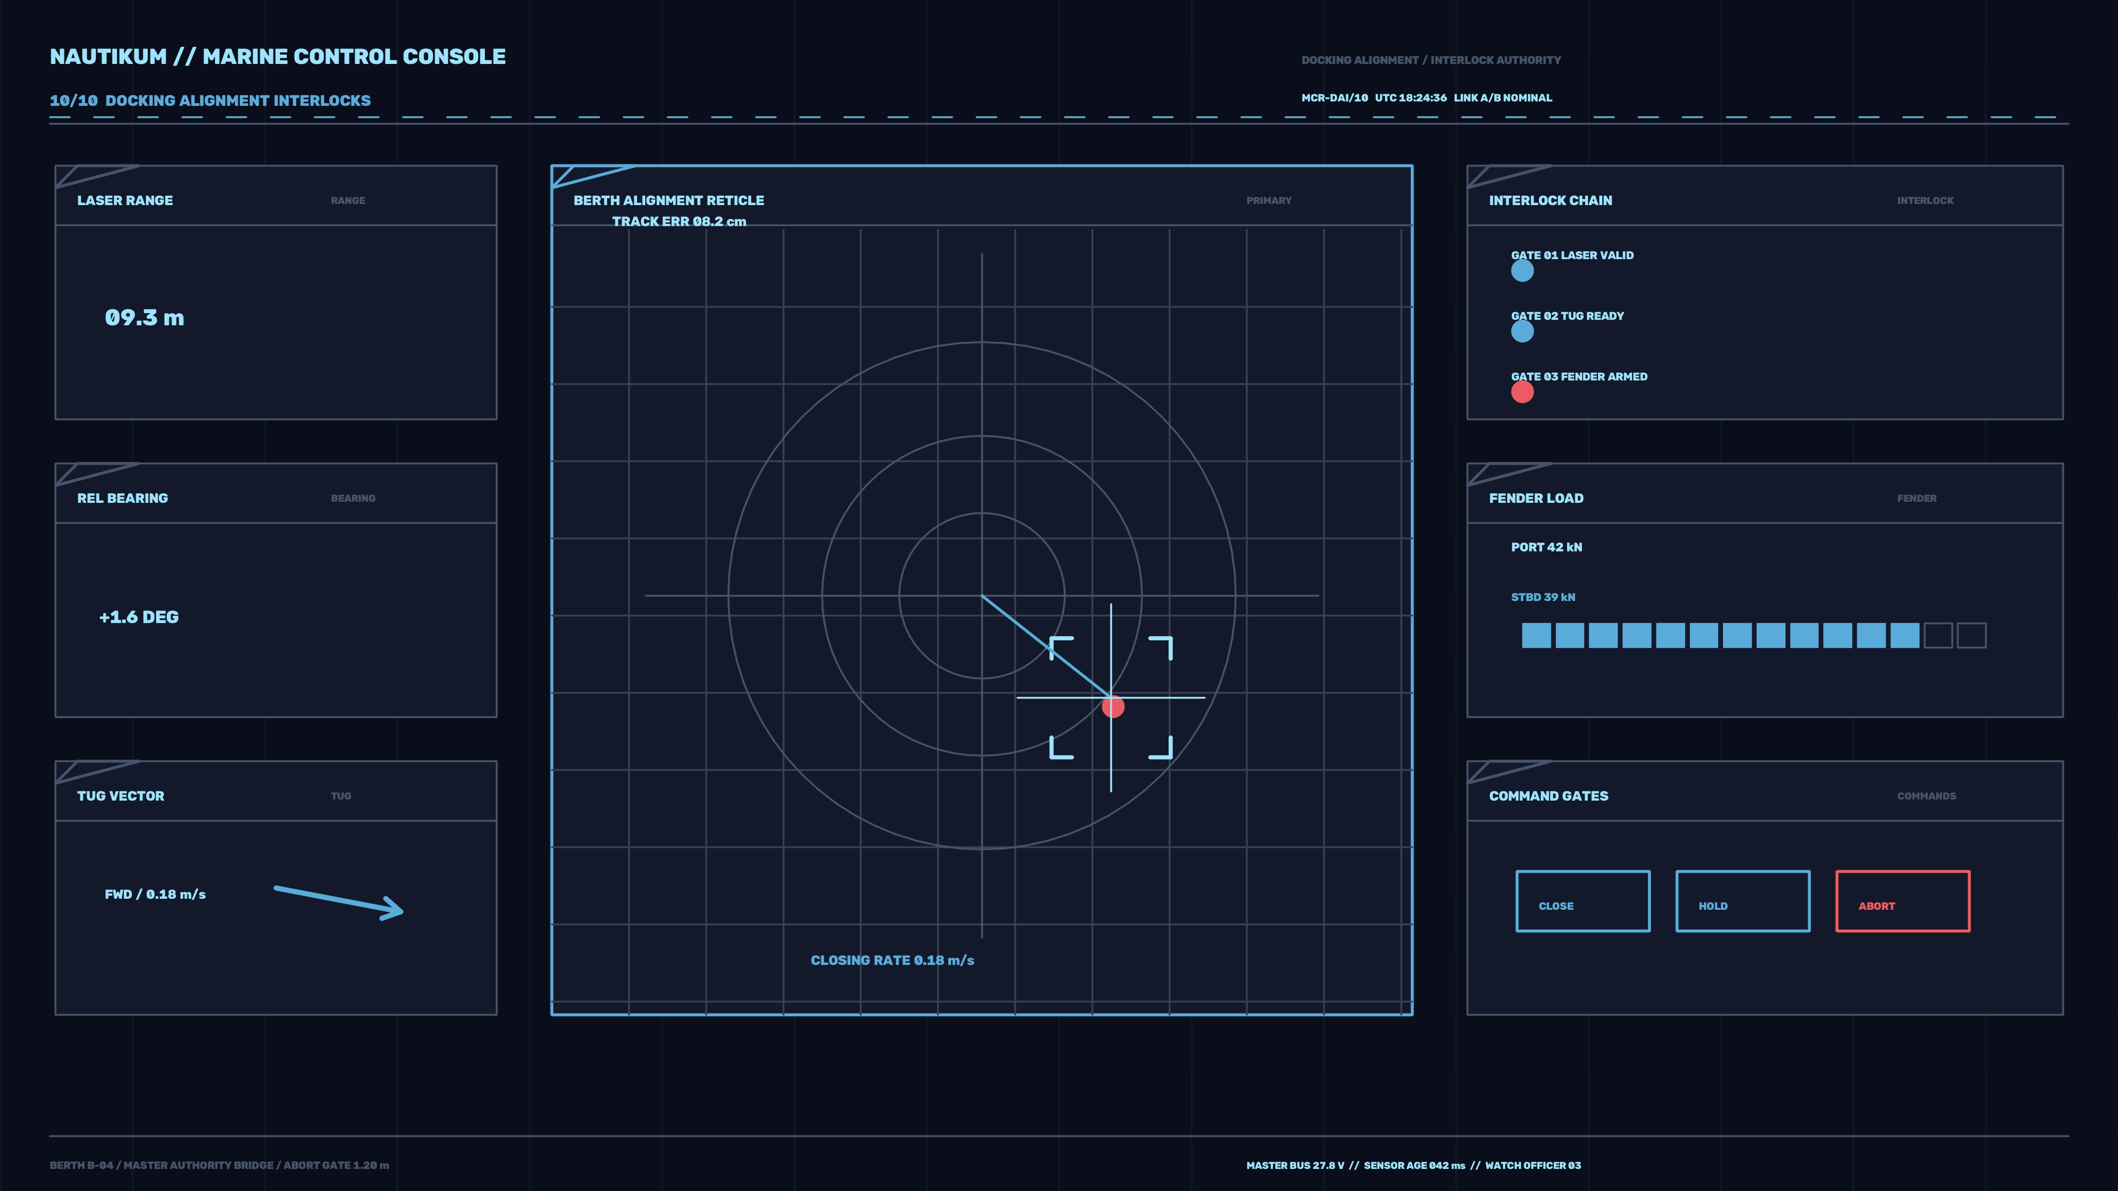Select the FENDER LOAD panel title
This screenshot has height=1191, width=2118.
[x=1536, y=498]
